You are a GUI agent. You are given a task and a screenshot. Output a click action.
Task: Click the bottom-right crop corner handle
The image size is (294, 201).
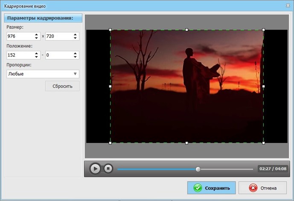tap(263, 143)
